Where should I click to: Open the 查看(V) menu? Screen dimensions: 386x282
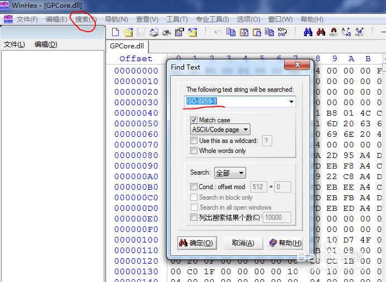pos(147,19)
